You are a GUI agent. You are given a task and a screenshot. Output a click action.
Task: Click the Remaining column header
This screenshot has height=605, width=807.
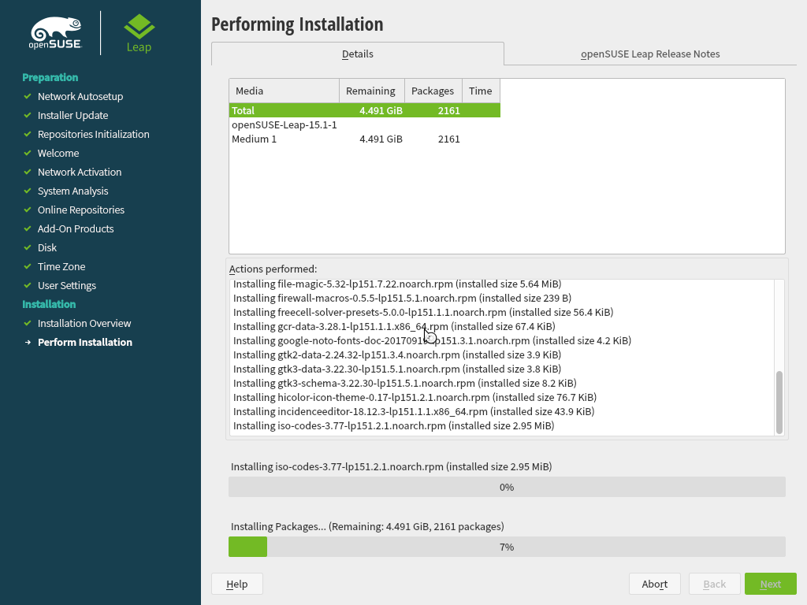tap(372, 91)
